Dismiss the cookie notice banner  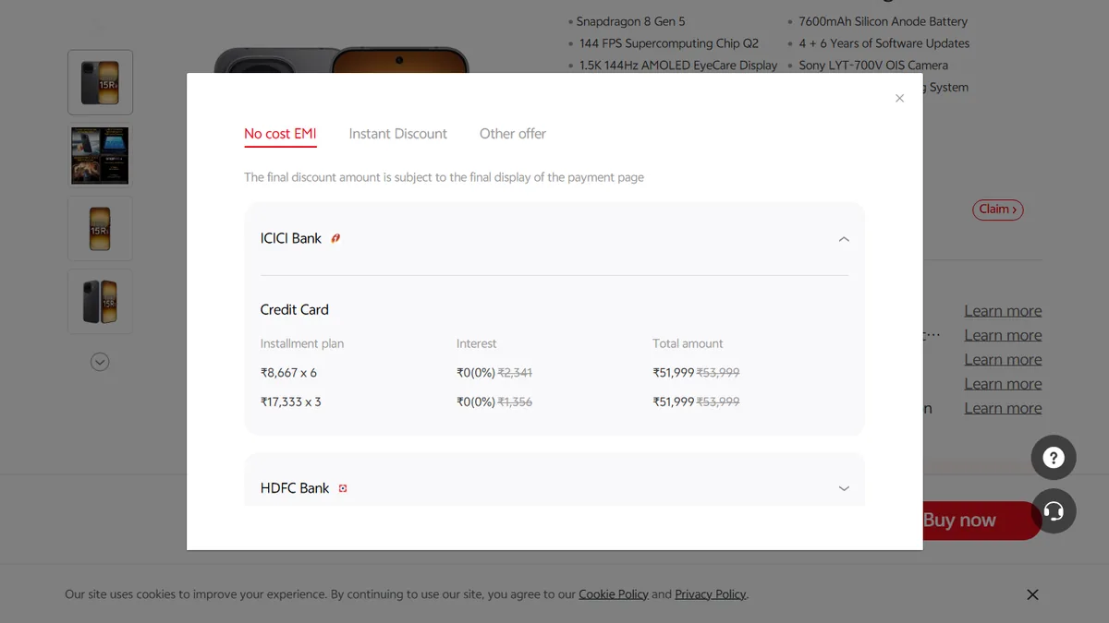[x=1032, y=594]
